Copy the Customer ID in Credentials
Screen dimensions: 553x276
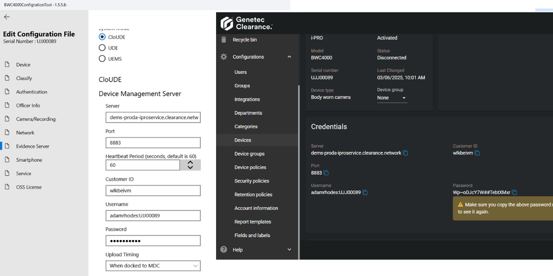477,153
